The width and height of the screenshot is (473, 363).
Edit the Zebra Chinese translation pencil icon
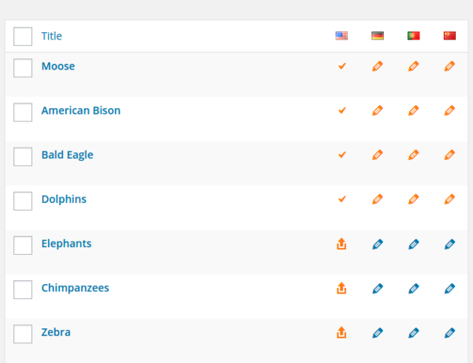click(x=449, y=333)
